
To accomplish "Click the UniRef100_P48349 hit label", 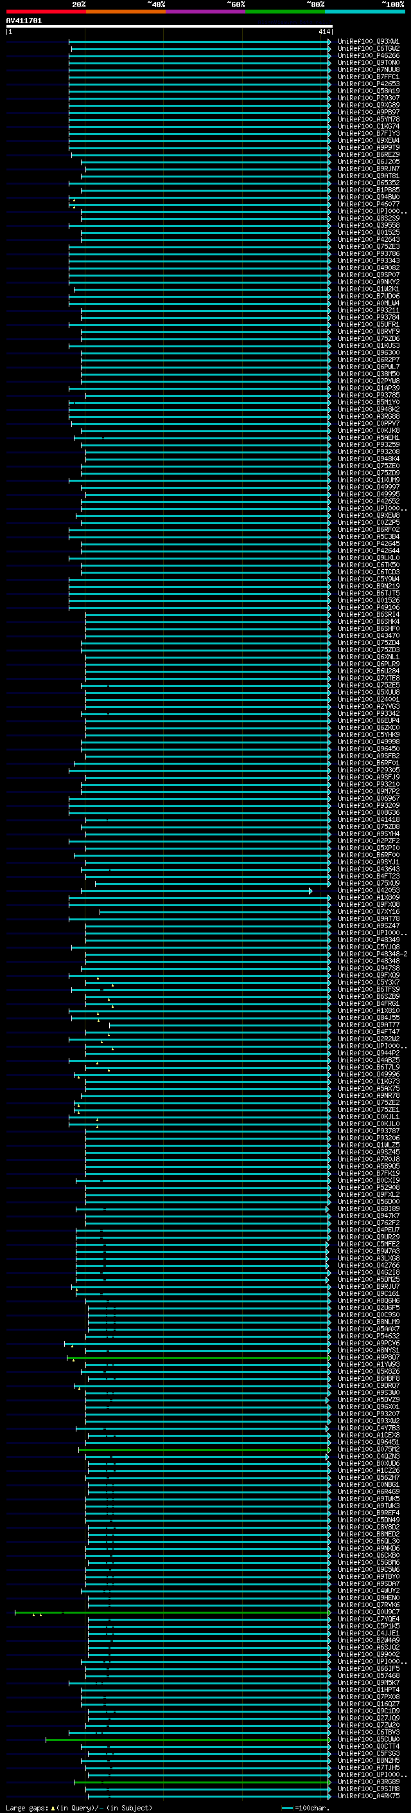I will pyautogui.click(x=369, y=940).
